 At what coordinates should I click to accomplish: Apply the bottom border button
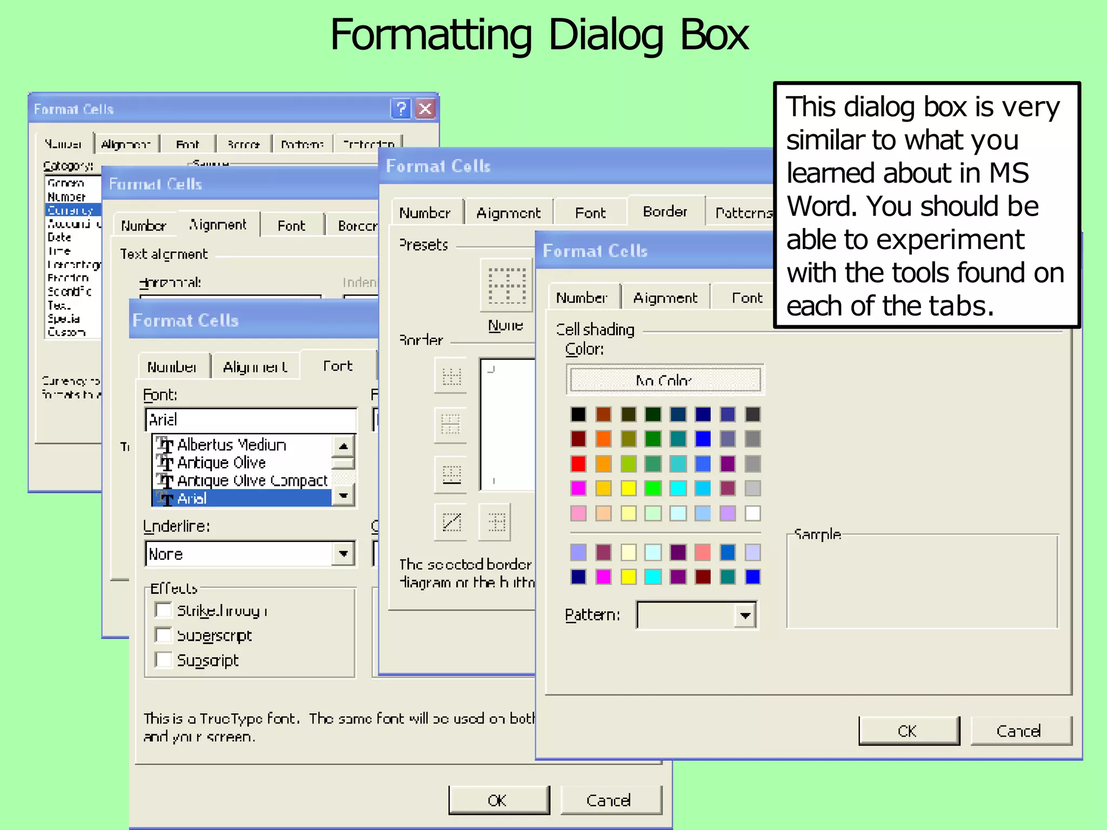pos(451,474)
